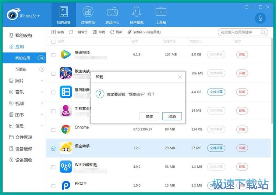276x195 pixels.
Task: Click 确定 in the uninstall dialog
Action: [149, 116]
